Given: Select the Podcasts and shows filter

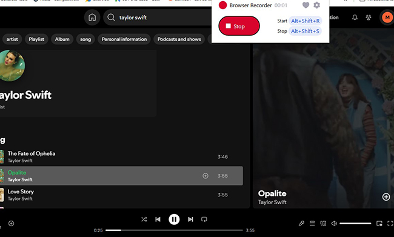Looking at the screenshot, I should (179, 39).
